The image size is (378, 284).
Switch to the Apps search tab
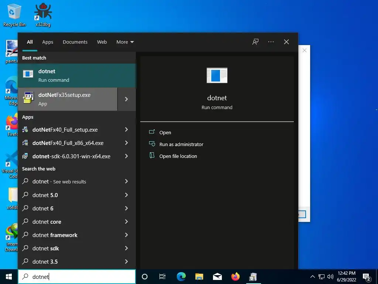pos(48,42)
